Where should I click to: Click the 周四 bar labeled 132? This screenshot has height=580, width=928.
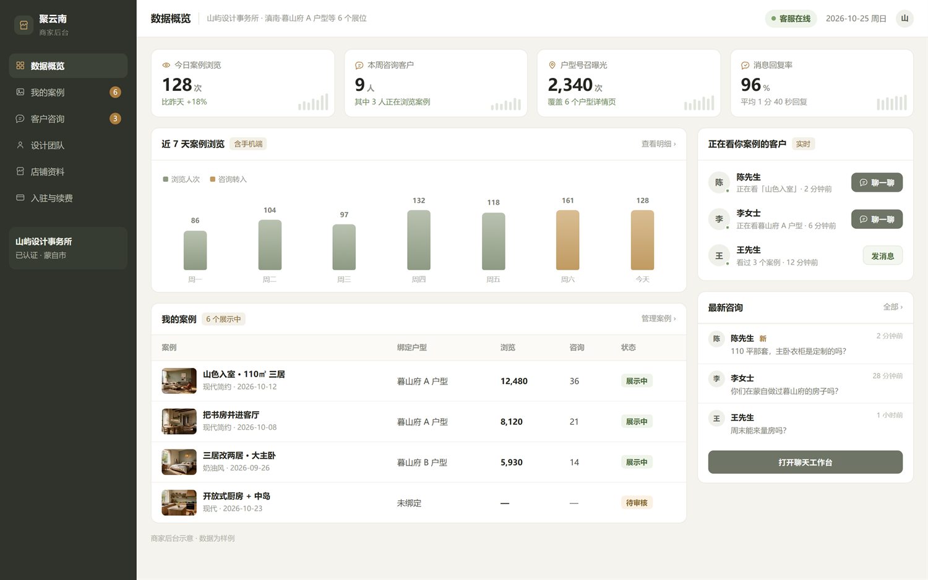coord(419,240)
